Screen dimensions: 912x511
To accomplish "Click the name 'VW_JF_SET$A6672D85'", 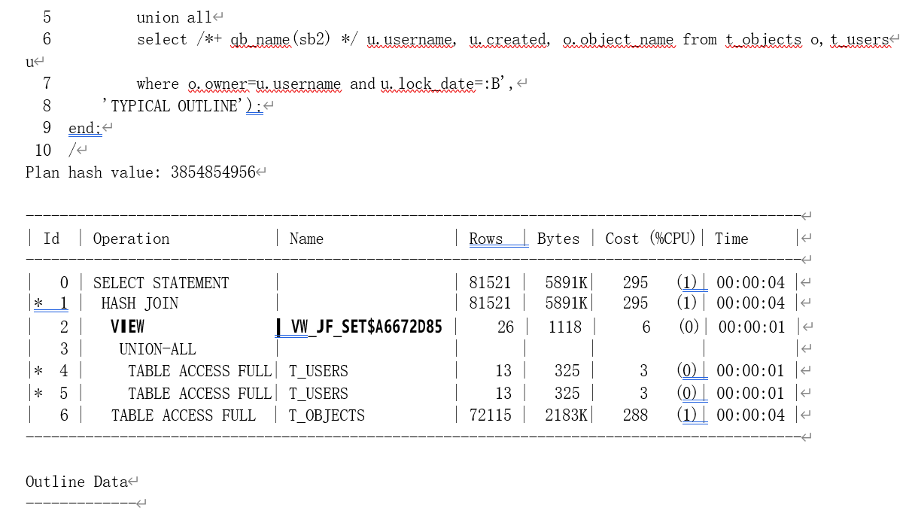I will 366,327.
